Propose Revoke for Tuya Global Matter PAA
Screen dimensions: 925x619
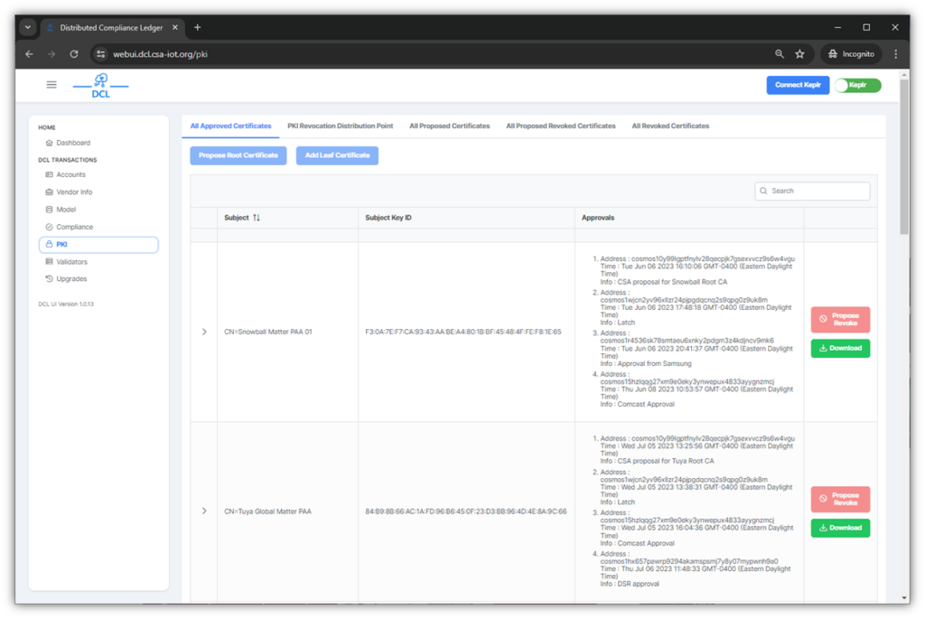click(x=840, y=499)
